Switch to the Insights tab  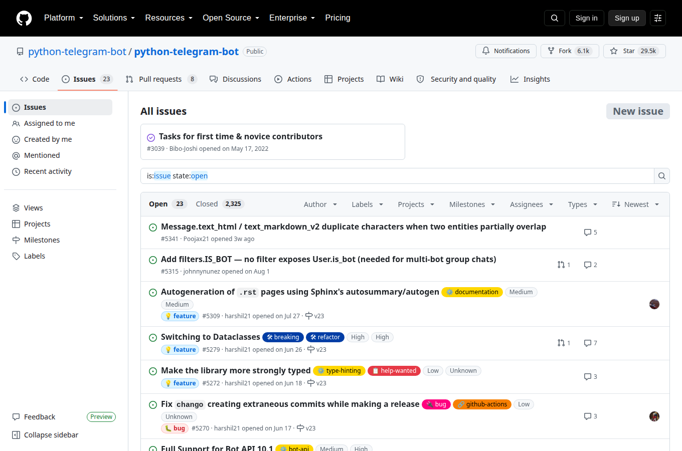[x=531, y=79]
